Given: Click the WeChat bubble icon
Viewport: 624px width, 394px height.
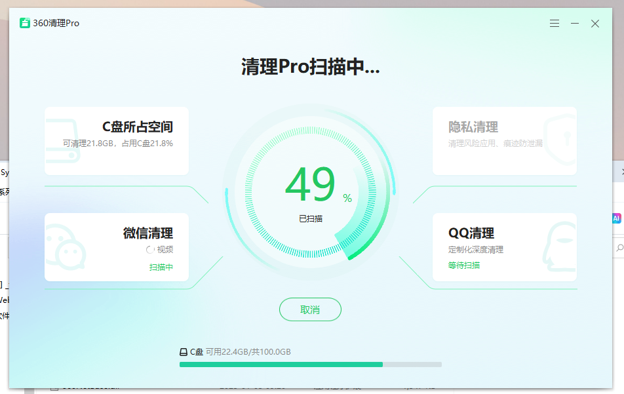Looking at the screenshot, I should click(x=66, y=247).
